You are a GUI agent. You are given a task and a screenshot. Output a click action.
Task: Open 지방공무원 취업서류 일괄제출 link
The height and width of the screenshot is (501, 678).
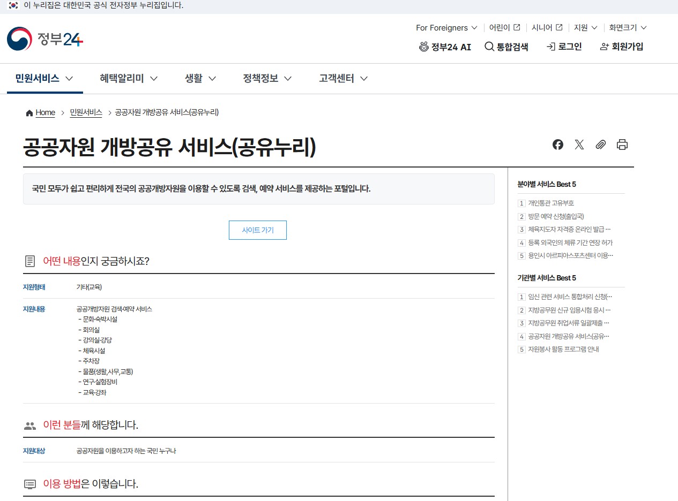tap(569, 323)
